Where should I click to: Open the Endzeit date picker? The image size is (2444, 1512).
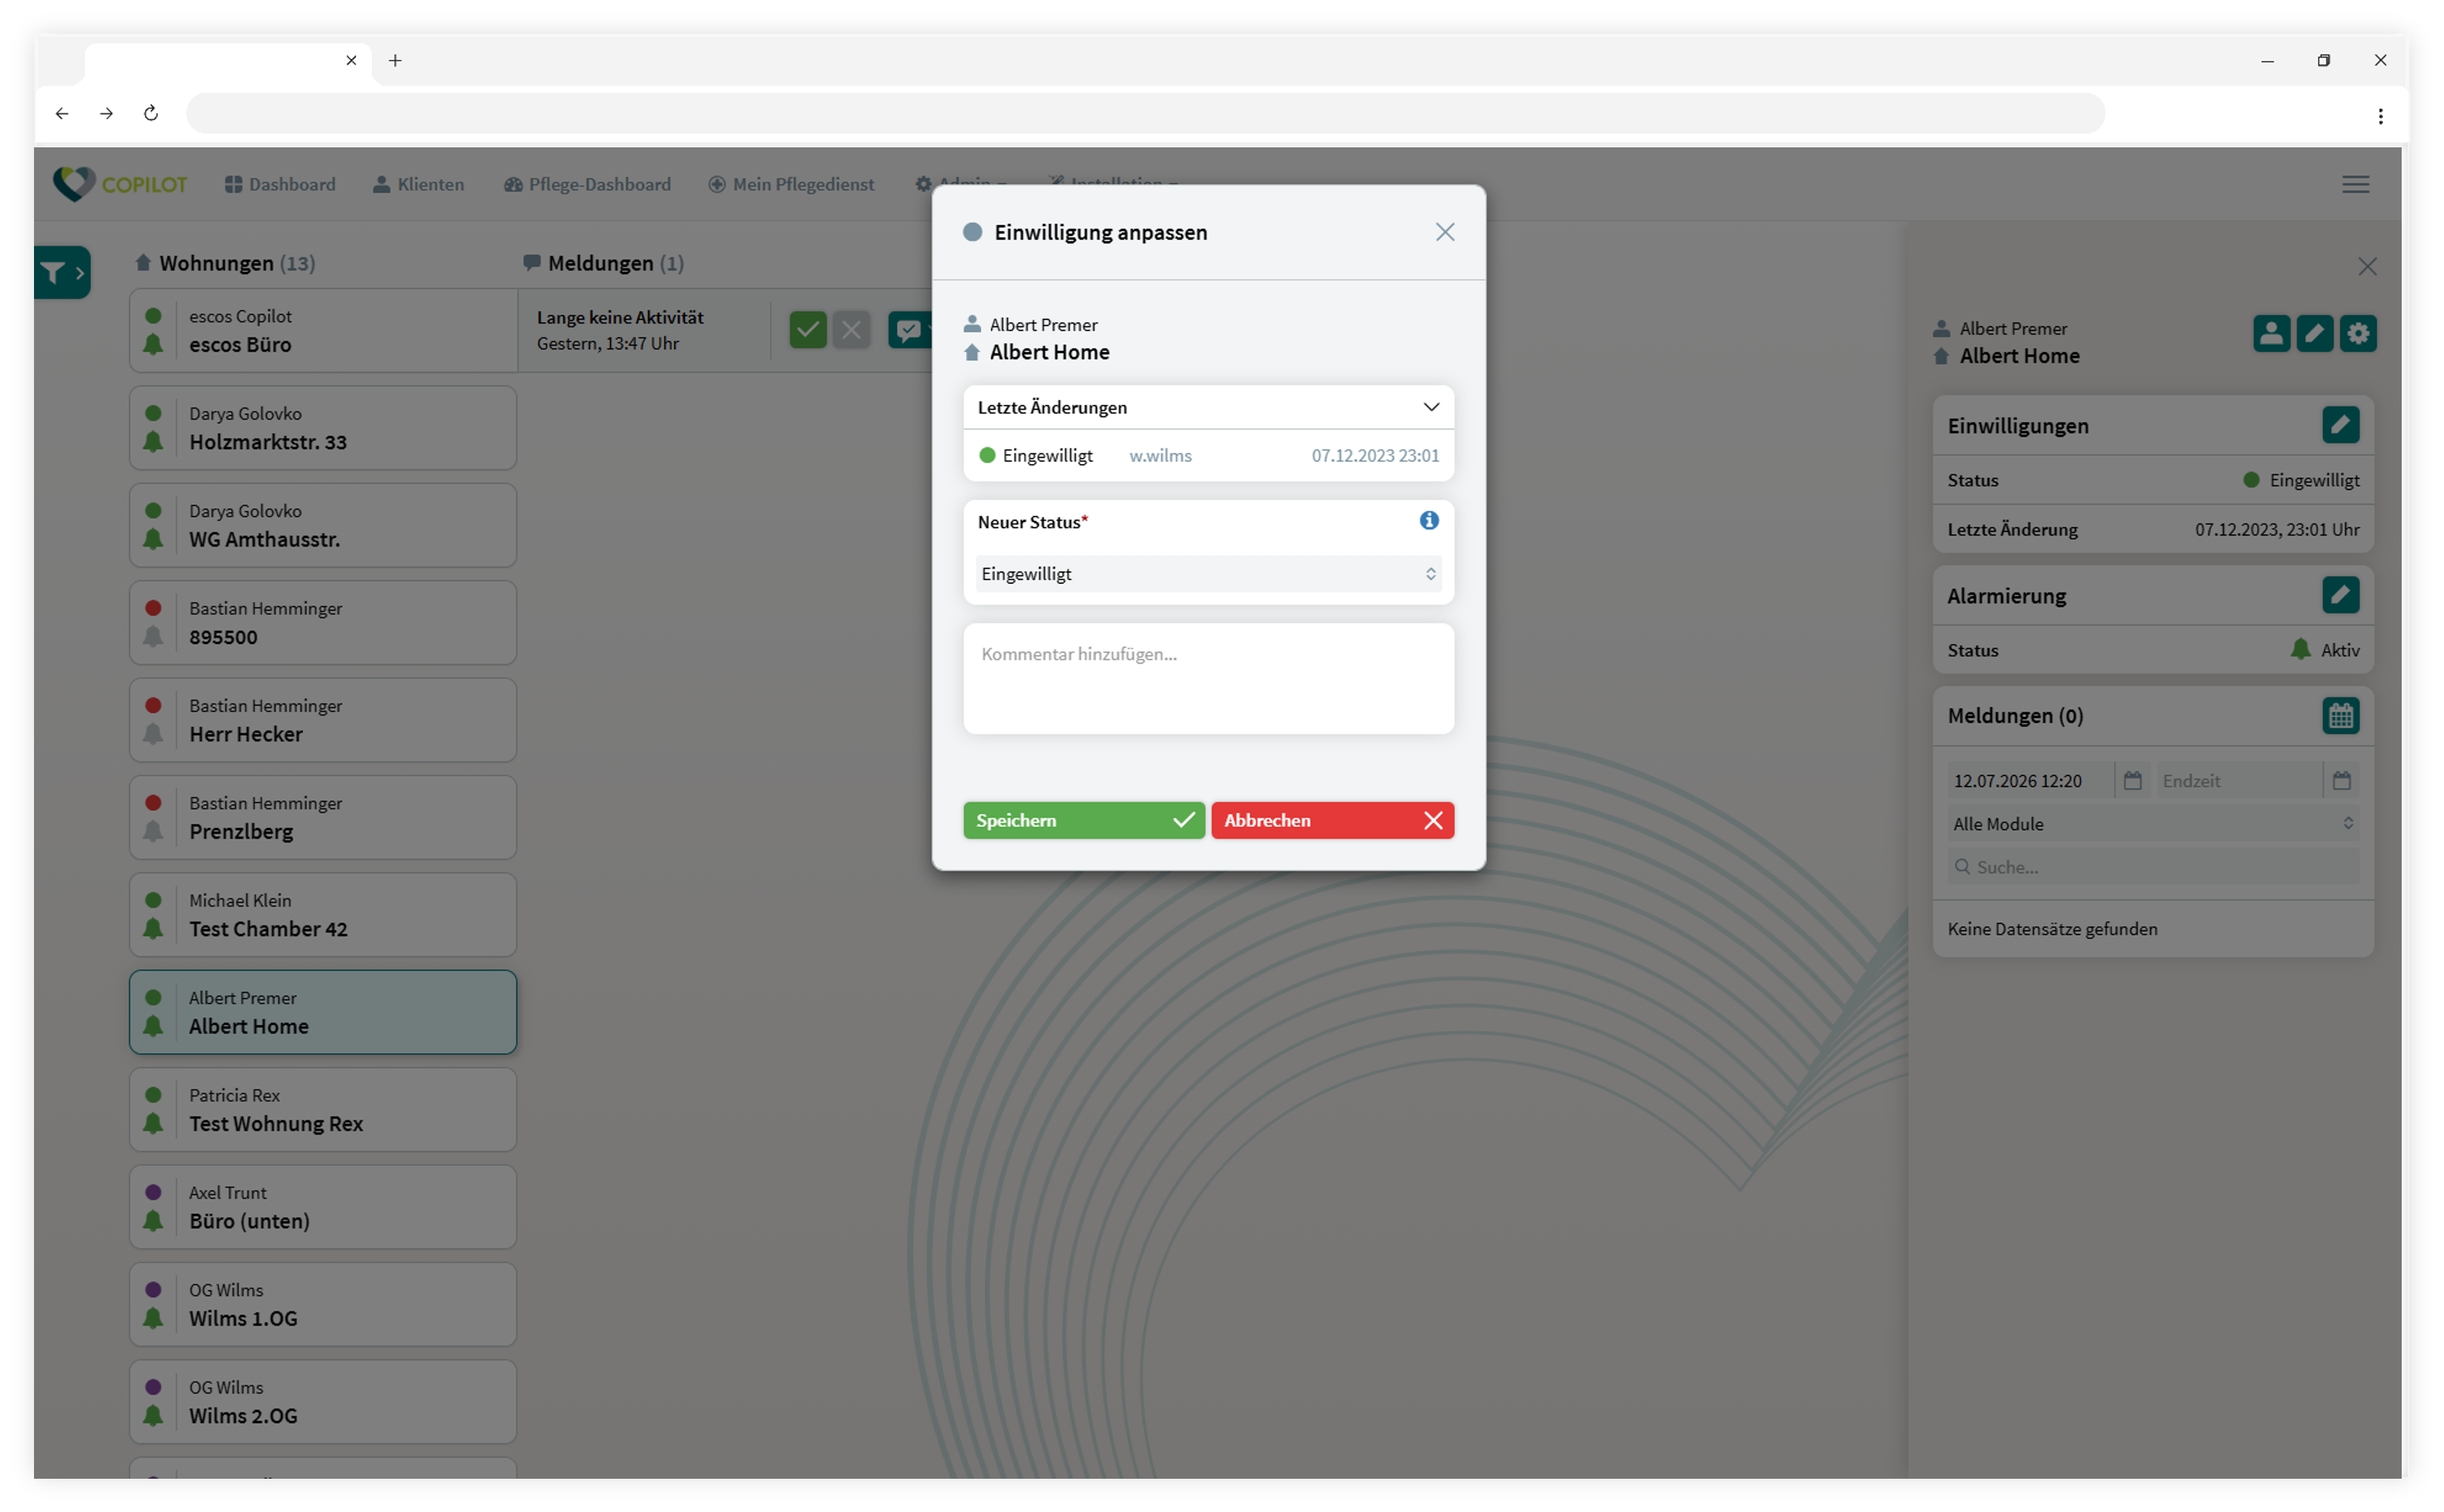2341,781
